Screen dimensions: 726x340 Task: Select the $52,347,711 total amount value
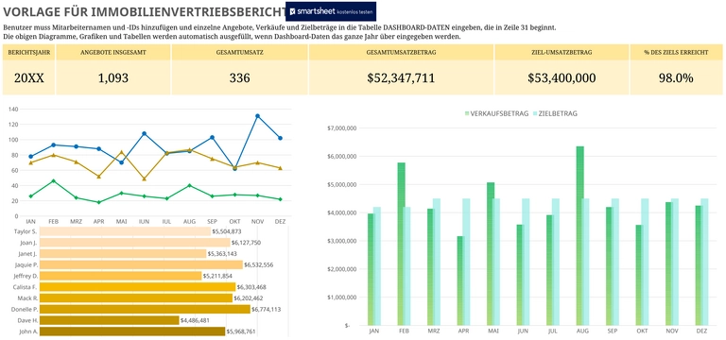point(401,77)
